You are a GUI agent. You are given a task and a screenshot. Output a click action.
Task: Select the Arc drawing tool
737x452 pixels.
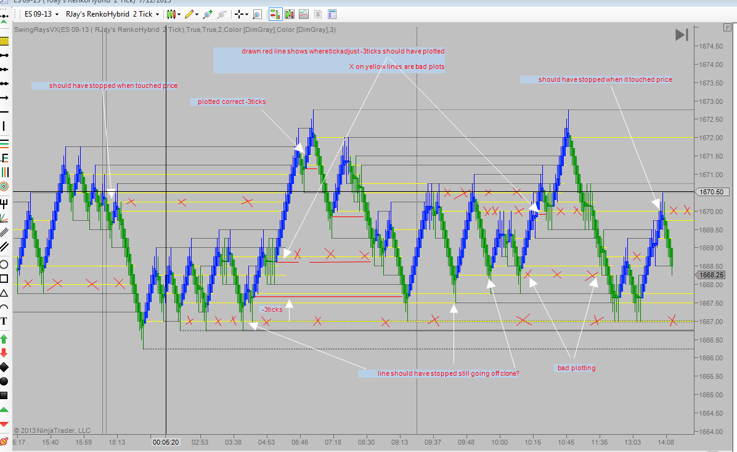point(4,307)
